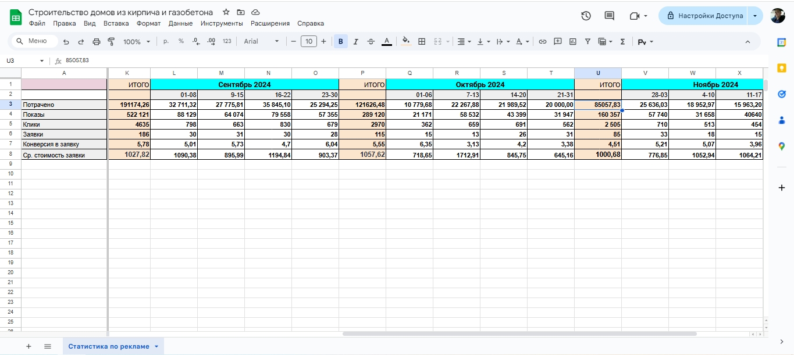Open the fill color picker

click(x=406, y=42)
